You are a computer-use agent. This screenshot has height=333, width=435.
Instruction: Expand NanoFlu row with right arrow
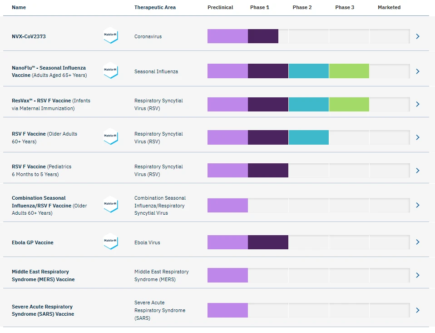click(418, 71)
